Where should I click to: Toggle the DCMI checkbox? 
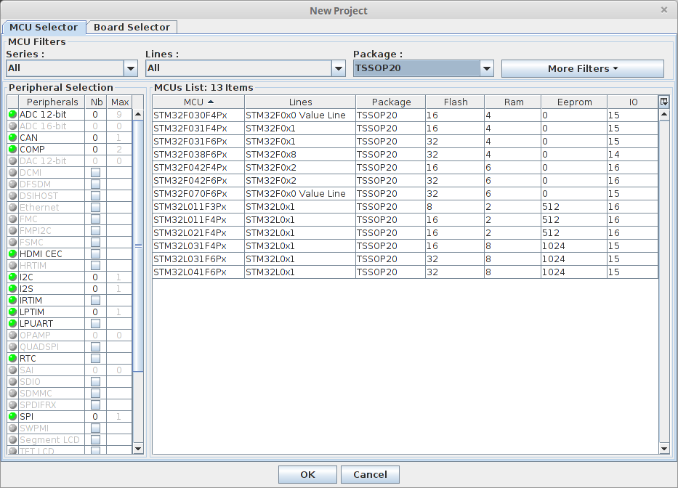[96, 172]
